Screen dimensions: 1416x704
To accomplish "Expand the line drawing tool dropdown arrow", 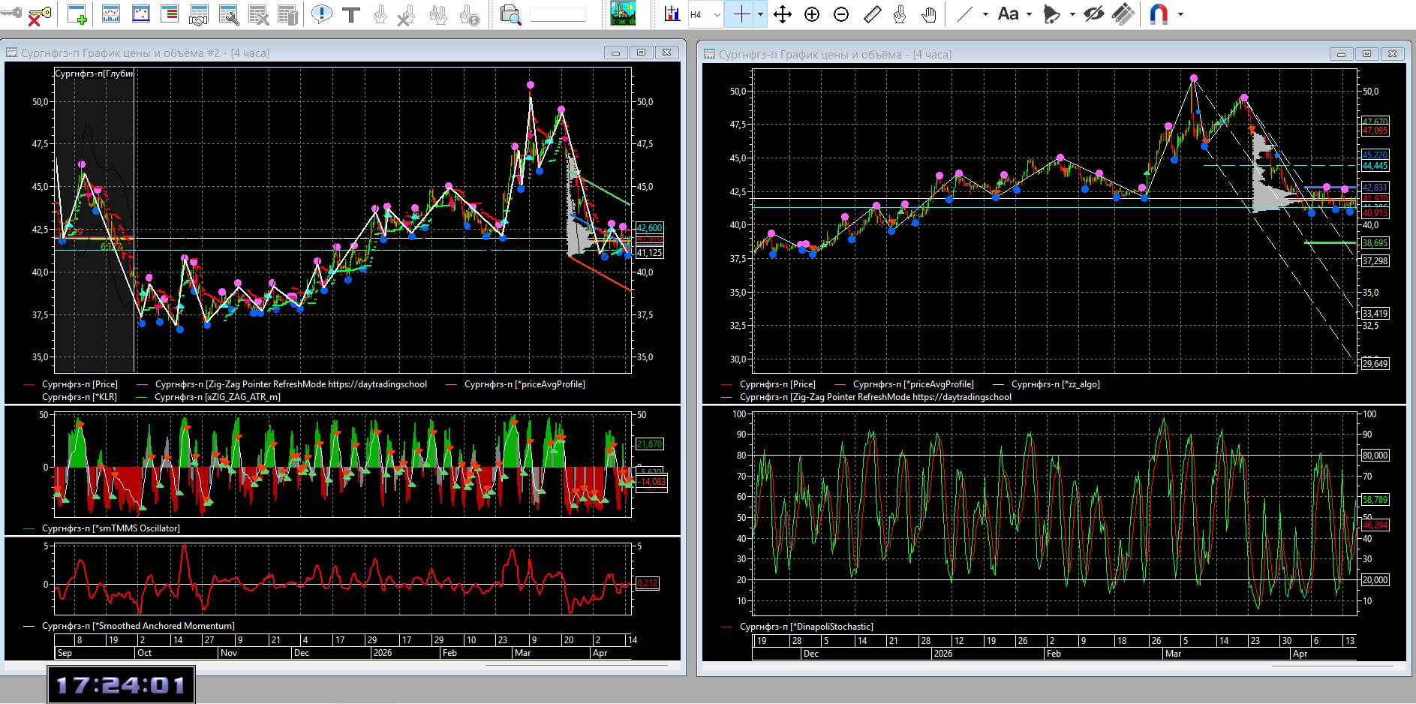I will click(985, 14).
